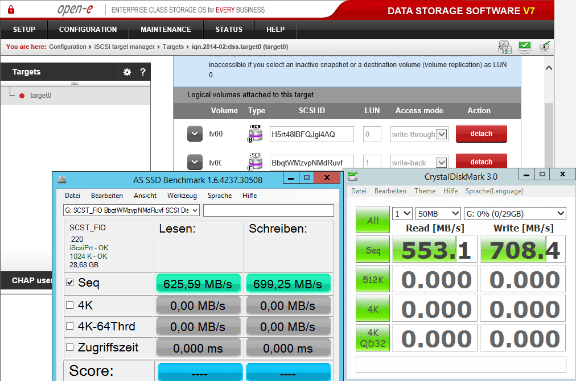Open the HELP menu in open-e
The image size is (576, 381).
pyautogui.click(x=275, y=30)
